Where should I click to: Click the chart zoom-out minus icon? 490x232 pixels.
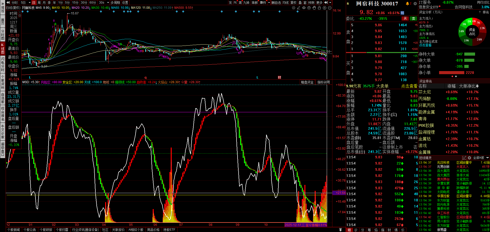pos(330,8)
